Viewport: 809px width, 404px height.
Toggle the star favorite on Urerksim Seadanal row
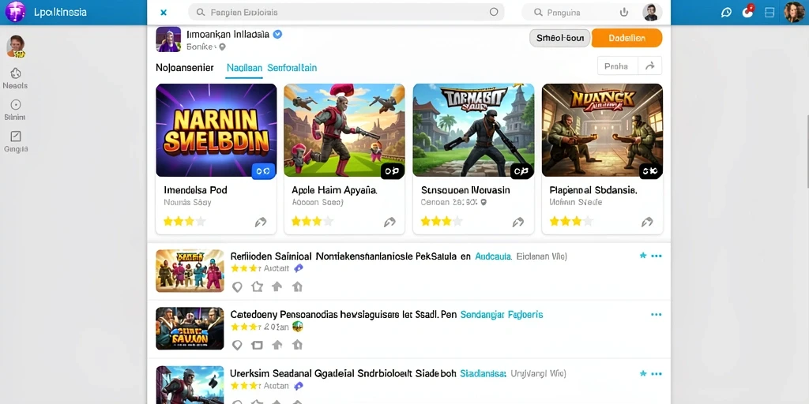(643, 373)
